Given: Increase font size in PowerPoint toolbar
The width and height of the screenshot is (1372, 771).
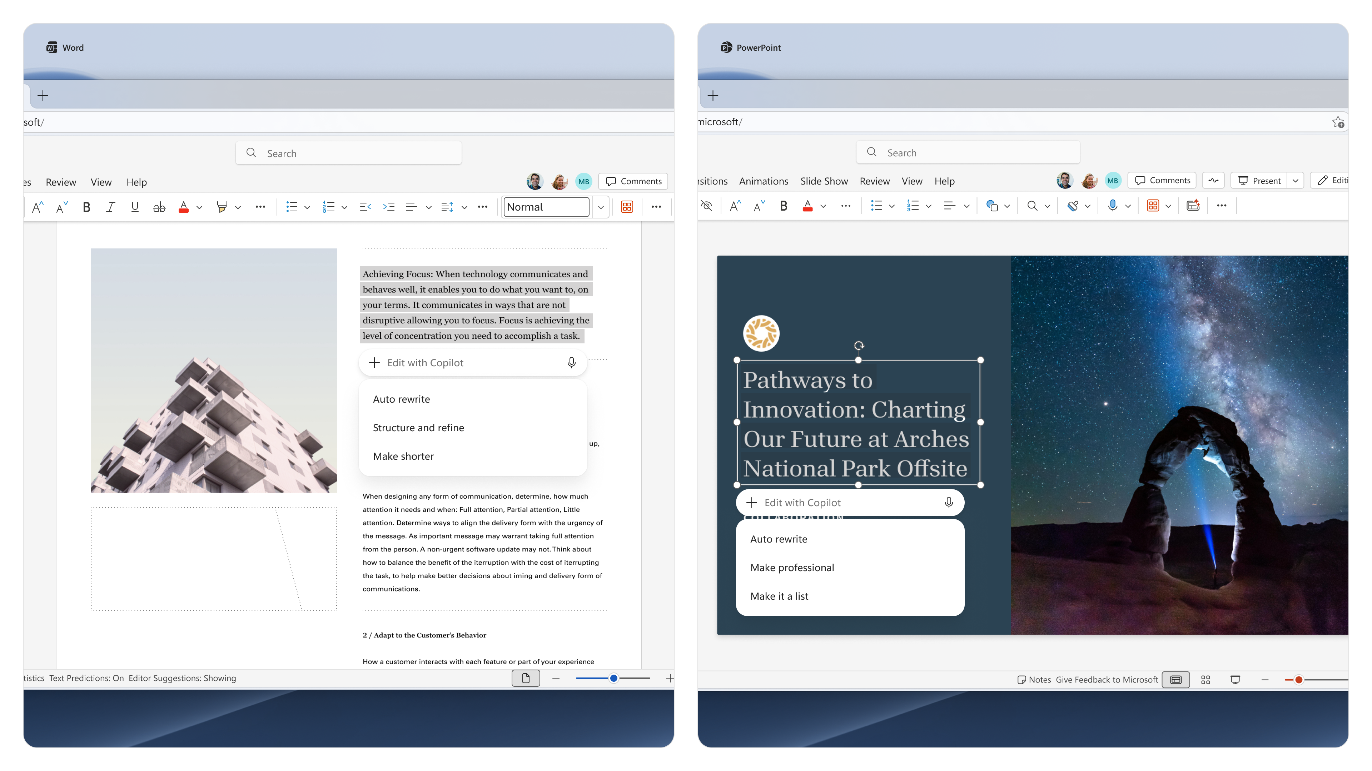Looking at the screenshot, I should coord(735,206).
